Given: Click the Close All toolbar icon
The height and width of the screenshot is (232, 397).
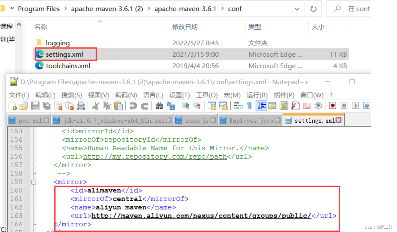Looking at the screenshot, I should click(70, 106).
